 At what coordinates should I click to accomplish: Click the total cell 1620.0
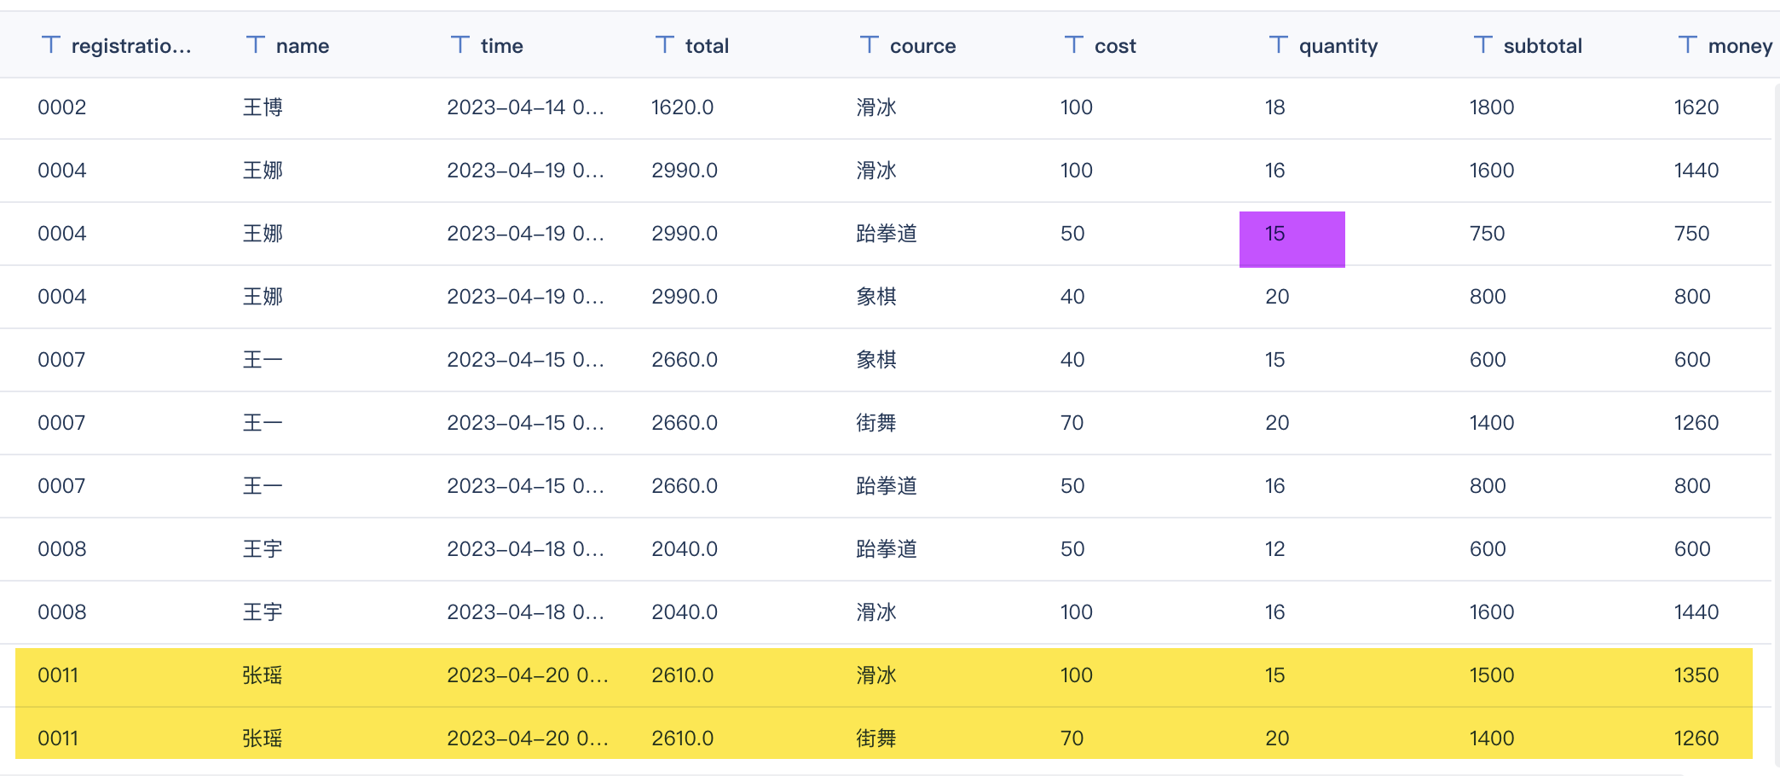click(x=682, y=107)
